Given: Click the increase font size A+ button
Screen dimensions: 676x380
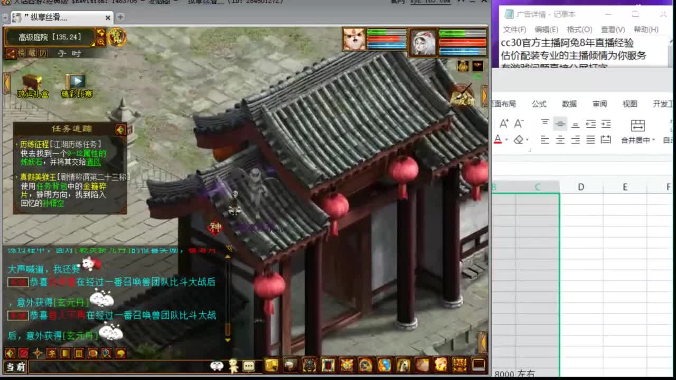Looking at the screenshot, I should [x=504, y=123].
